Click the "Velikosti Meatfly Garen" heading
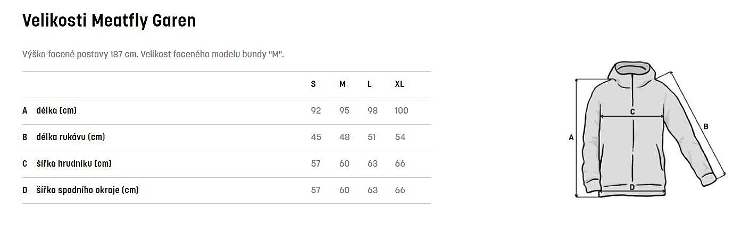The image size is (741, 242). coord(109,21)
